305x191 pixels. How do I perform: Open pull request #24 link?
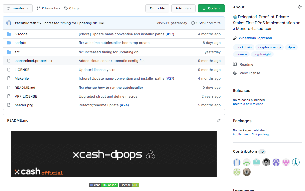pyautogui.click(x=124, y=105)
